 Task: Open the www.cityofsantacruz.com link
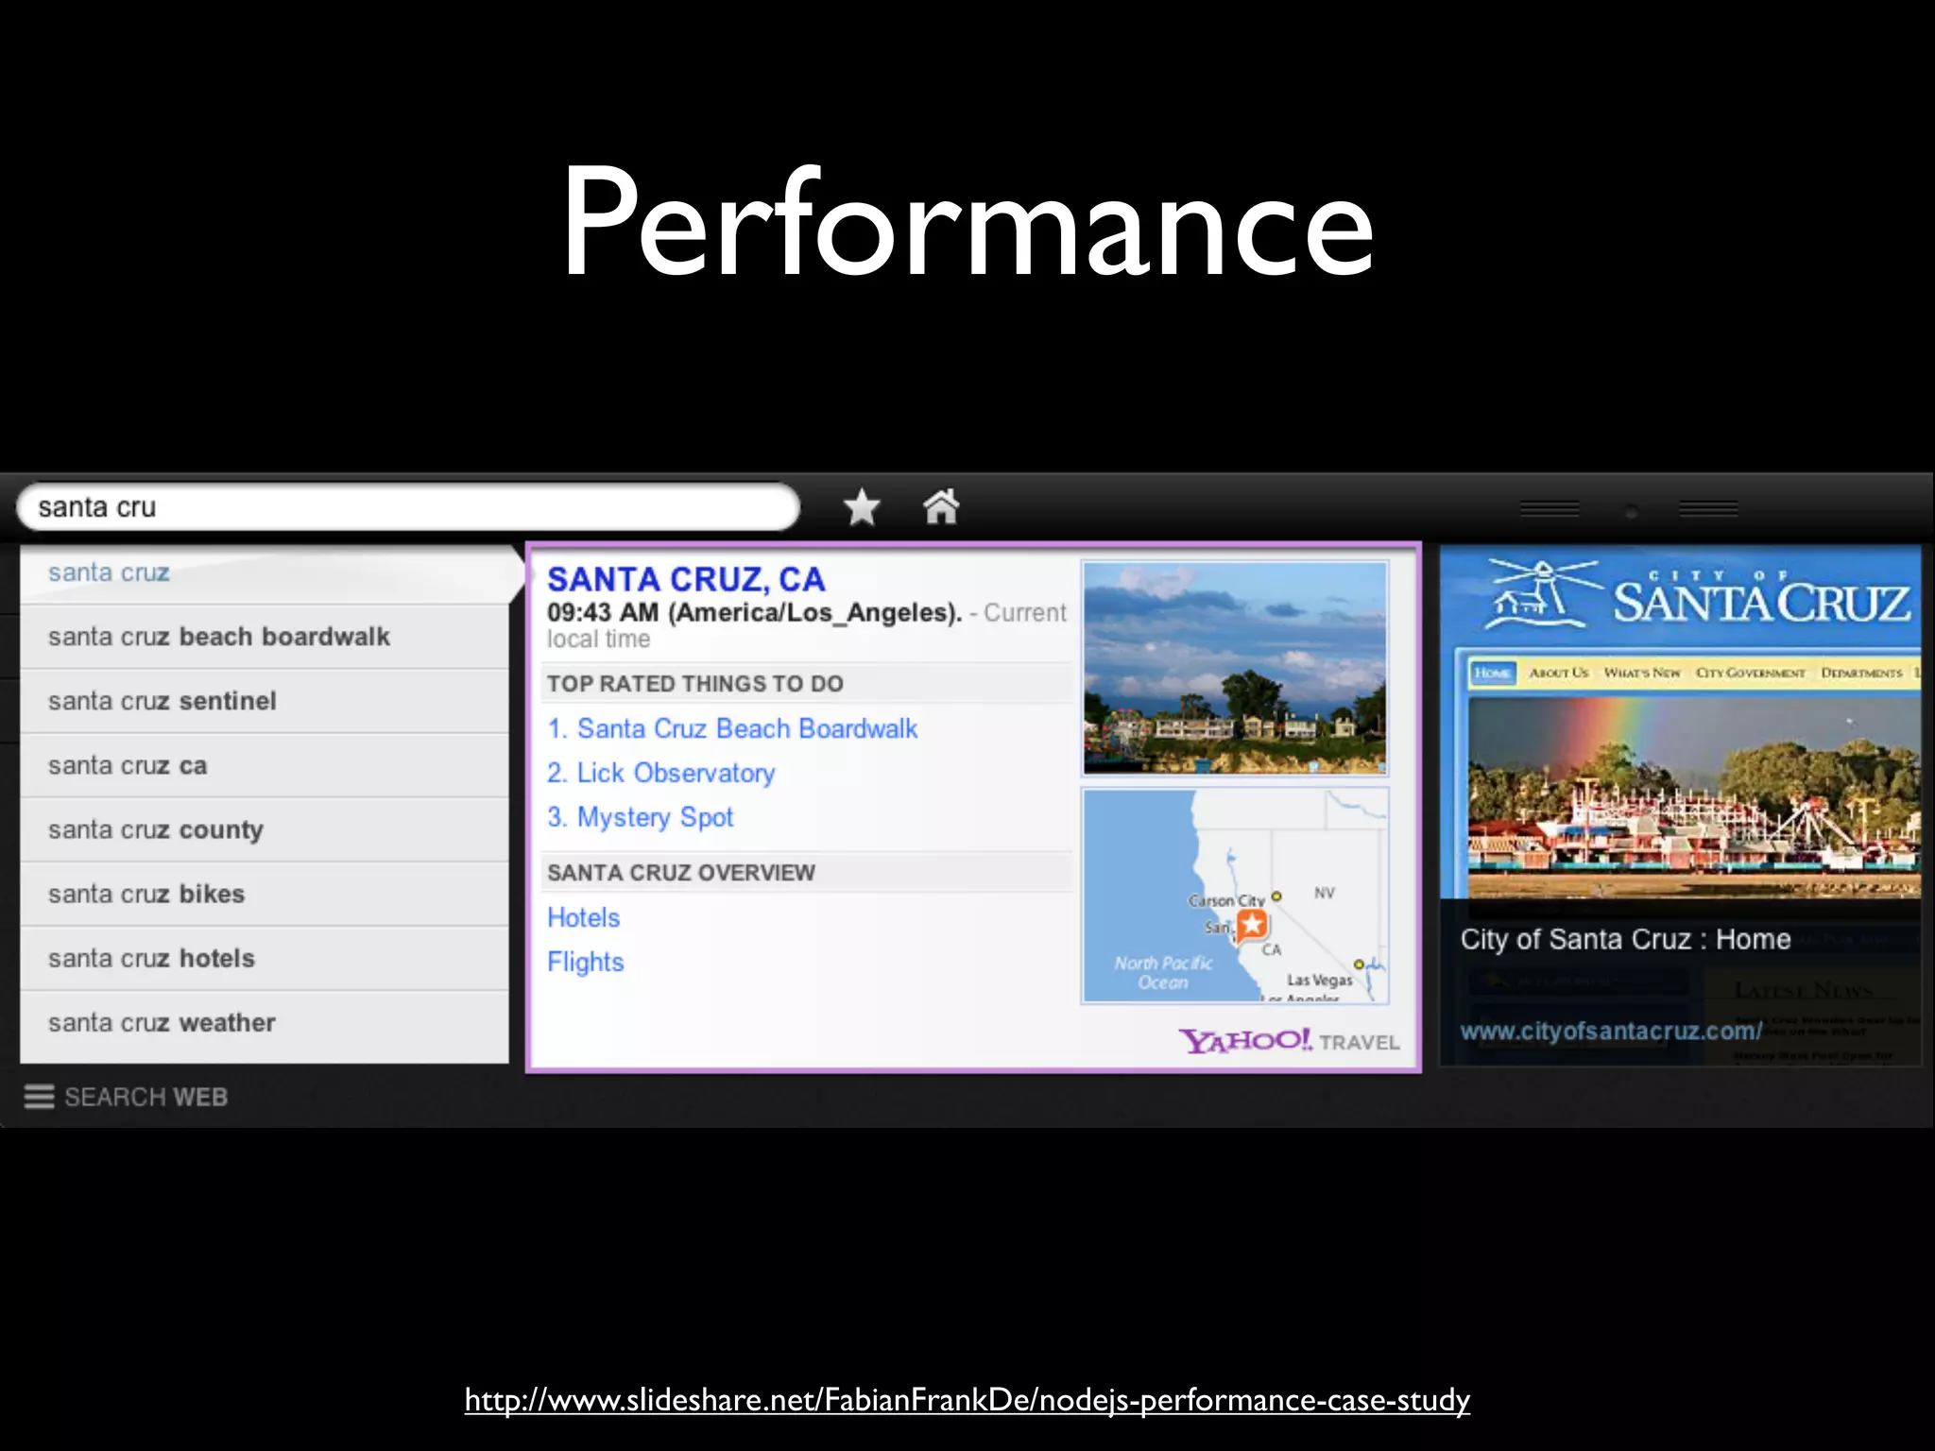[x=1611, y=1031]
